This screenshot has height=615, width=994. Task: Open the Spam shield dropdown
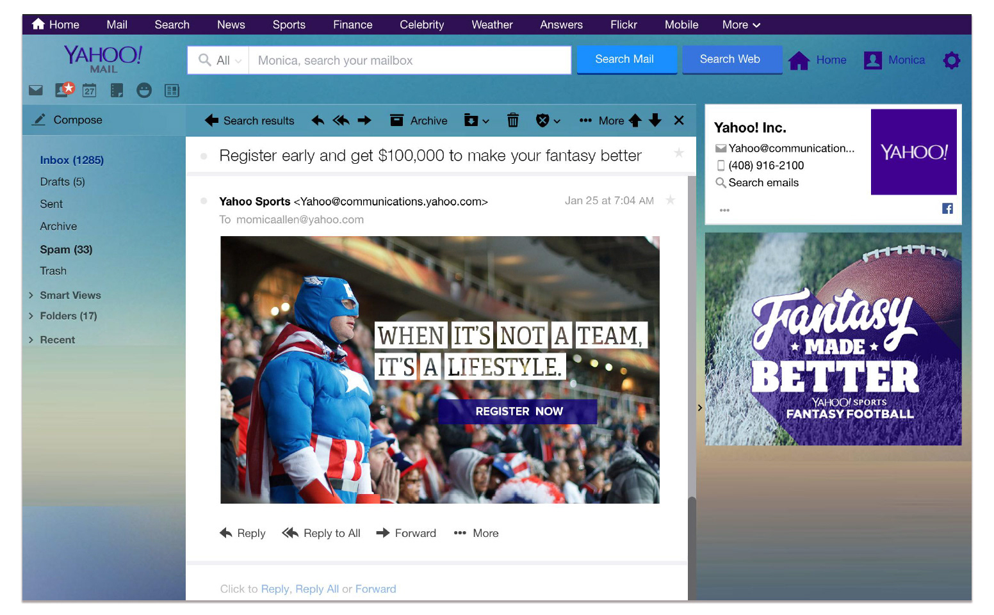[x=548, y=120]
